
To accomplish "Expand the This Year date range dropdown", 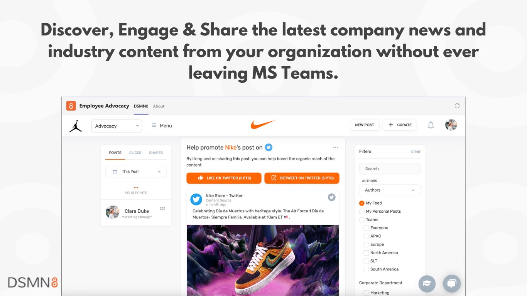I will [x=136, y=172].
